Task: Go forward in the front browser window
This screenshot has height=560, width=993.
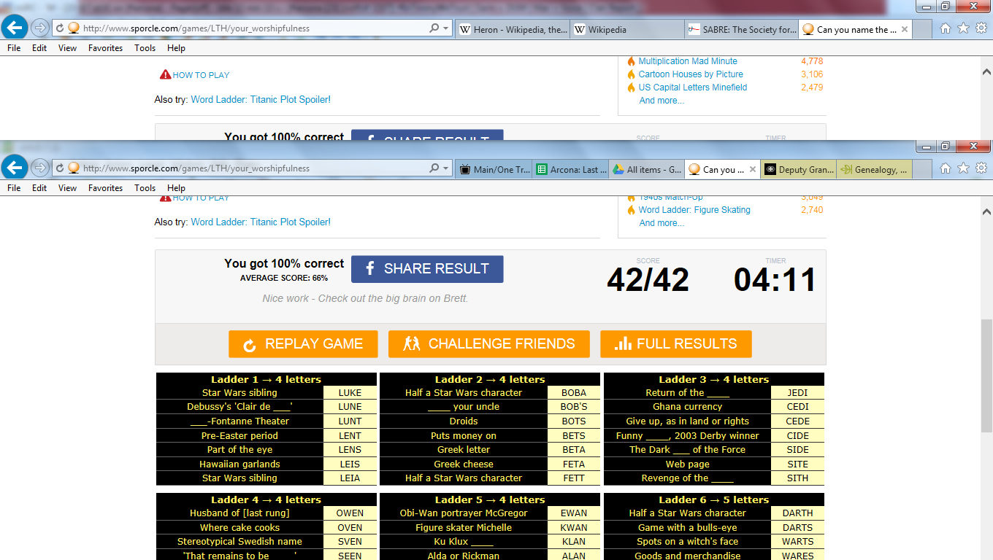Action: tap(40, 168)
